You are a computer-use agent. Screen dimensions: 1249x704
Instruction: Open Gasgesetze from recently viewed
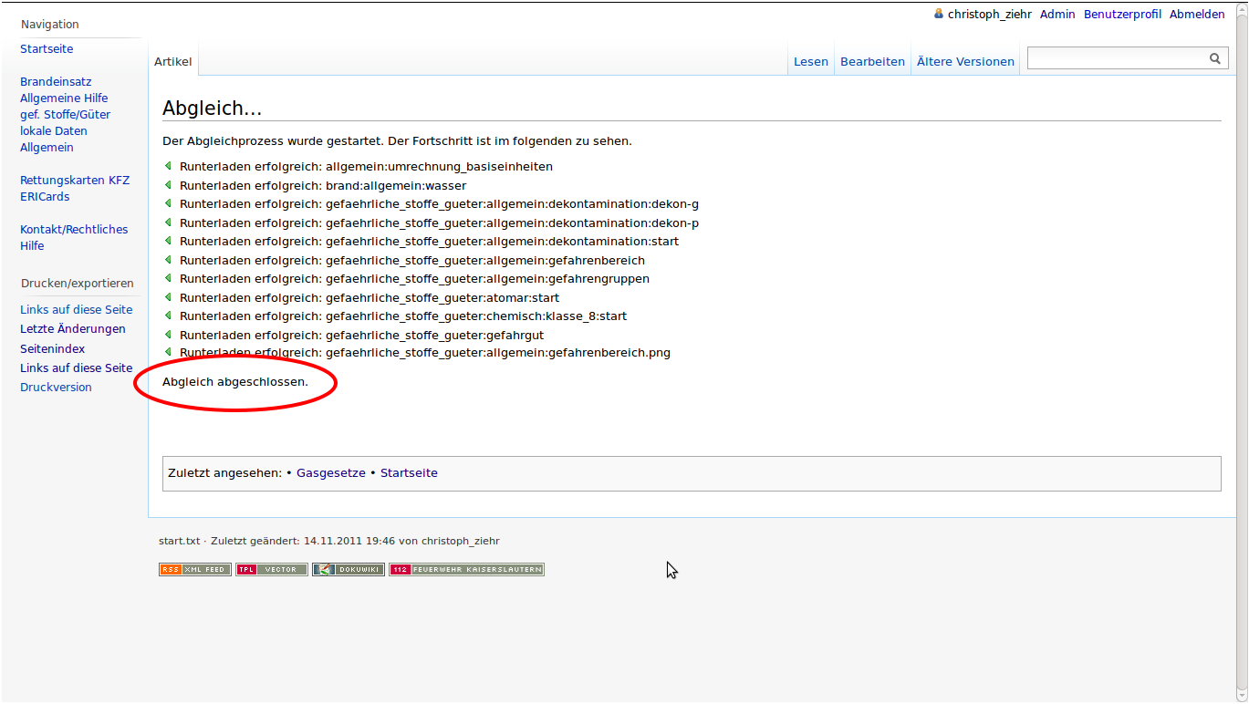point(330,473)
